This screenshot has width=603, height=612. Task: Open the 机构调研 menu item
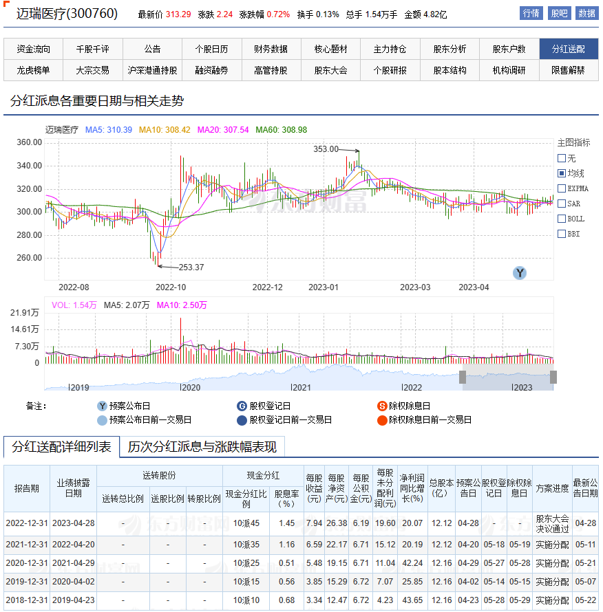click(x=509, y=70)
